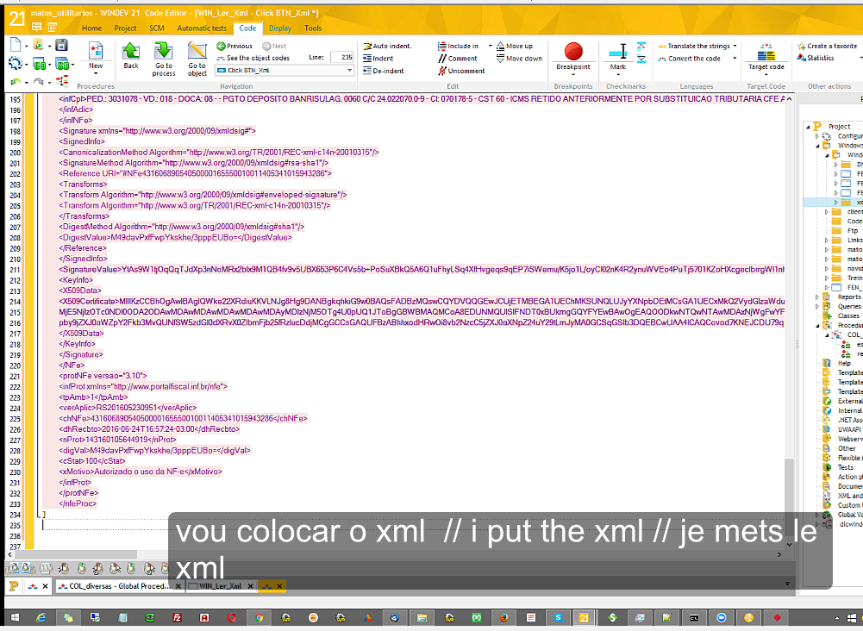Click the Back navigation icon
This screenshot has width=863, height=631.
131,53
